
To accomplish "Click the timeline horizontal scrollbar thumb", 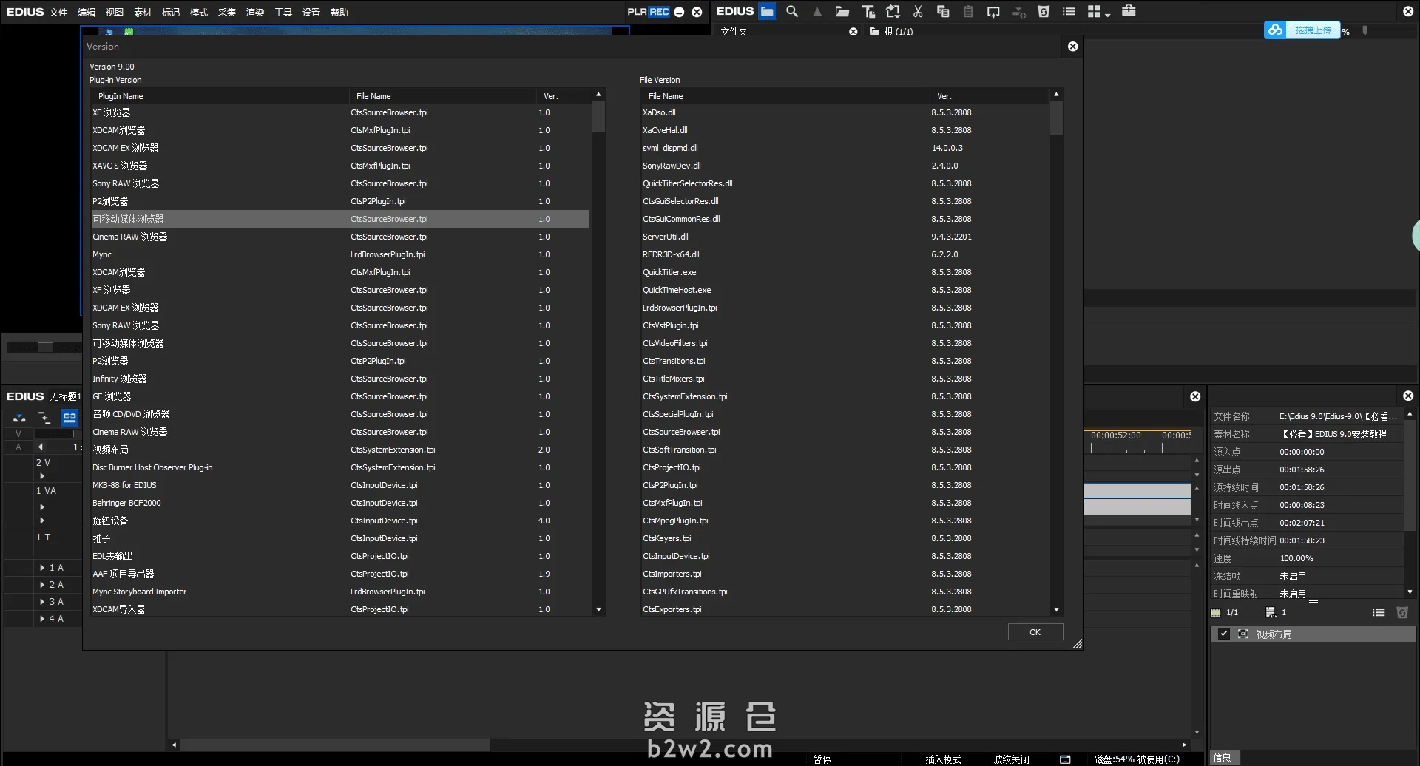I will (334, 745).
